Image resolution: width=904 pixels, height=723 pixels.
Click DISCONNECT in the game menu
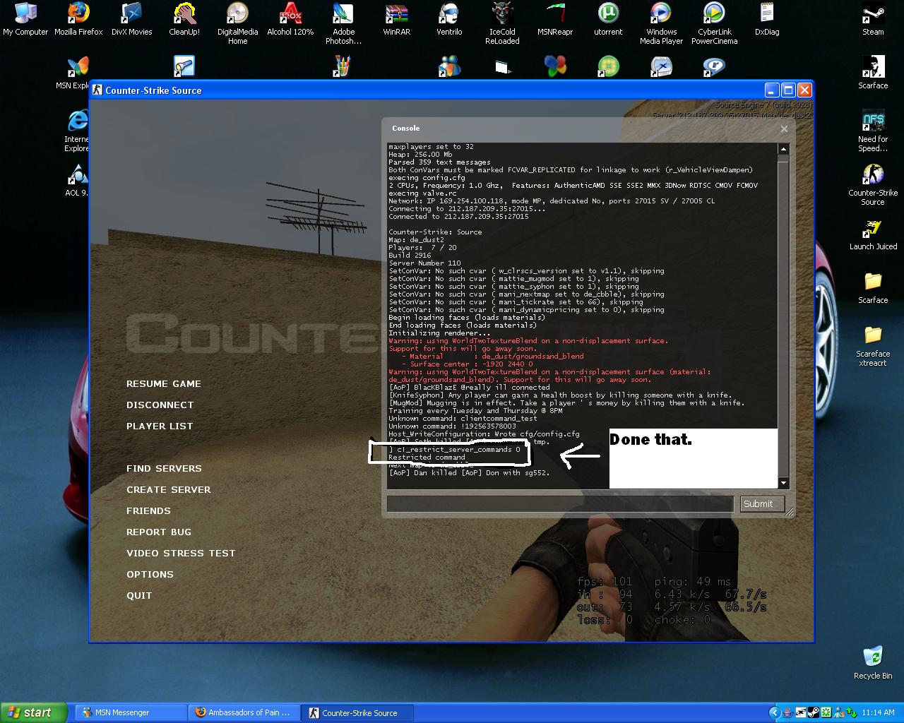point(160,405)
